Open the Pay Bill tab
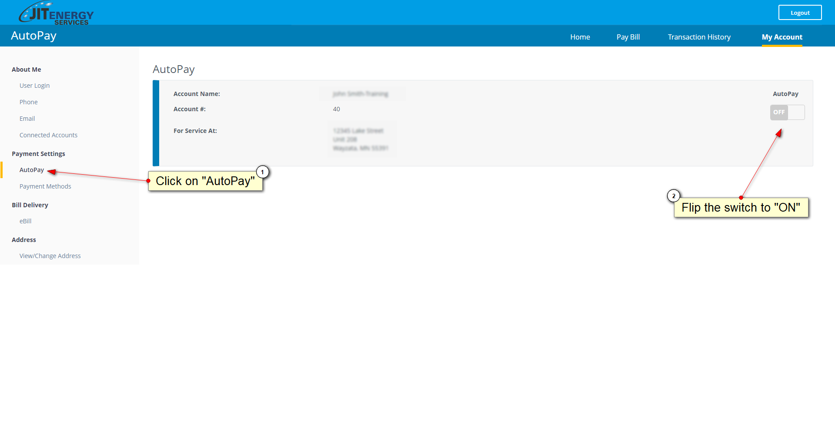The width and height of the screenshot is (835, 421). click(628, 37)
